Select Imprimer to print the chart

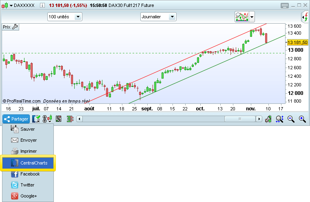(29, 151)
